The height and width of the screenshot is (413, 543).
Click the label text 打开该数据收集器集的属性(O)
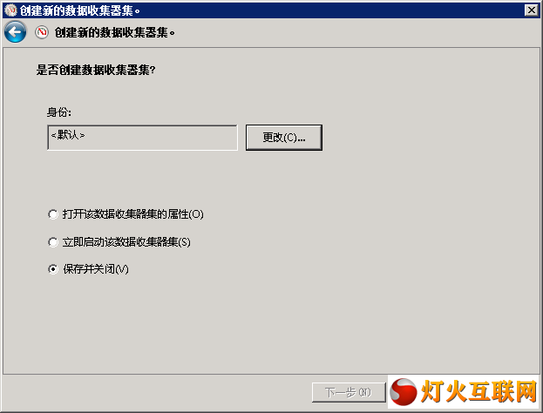(x=133, y=214)
